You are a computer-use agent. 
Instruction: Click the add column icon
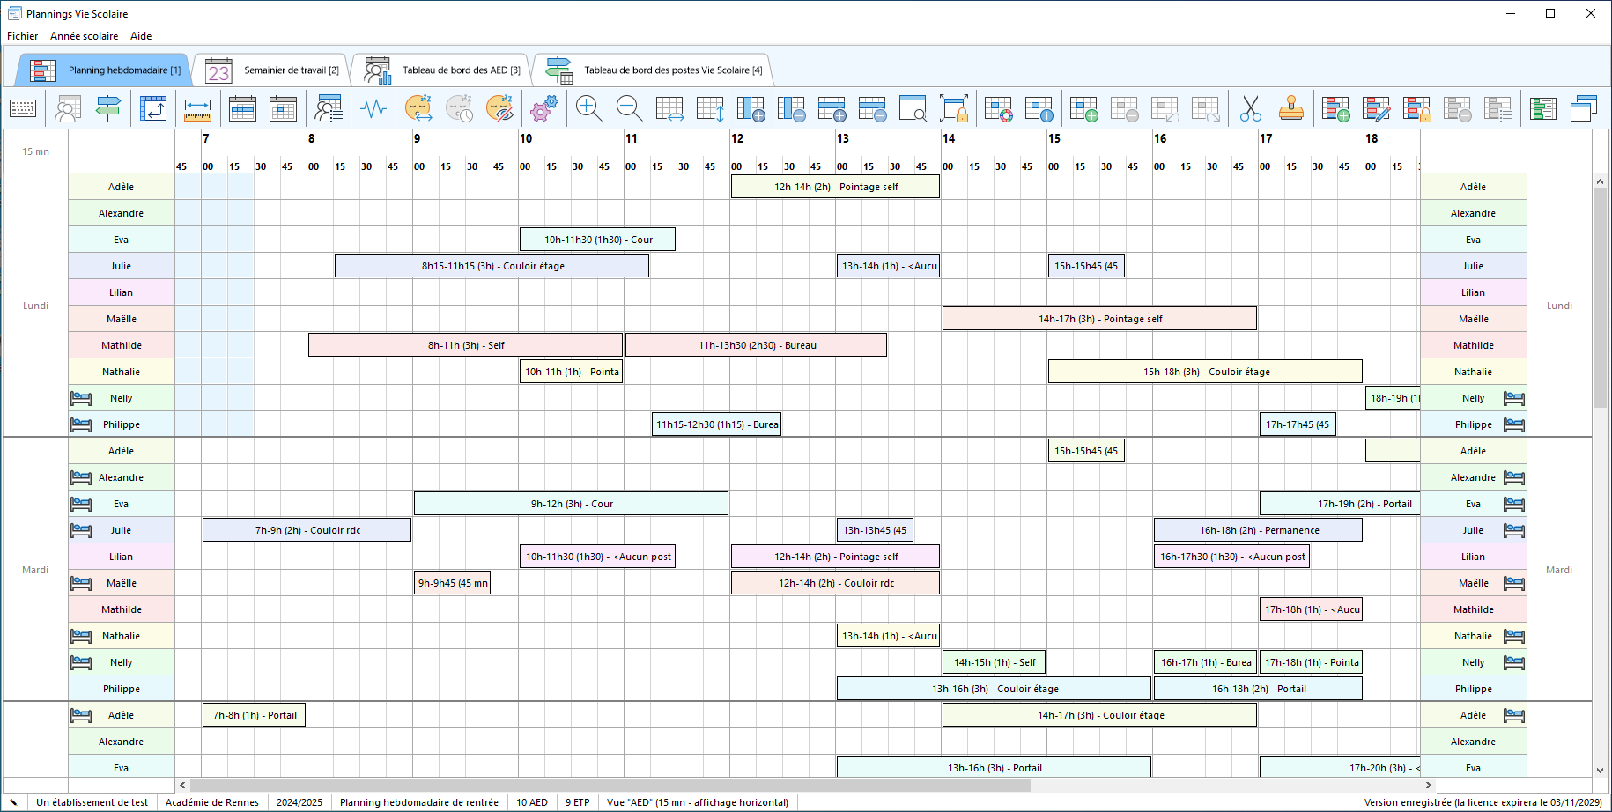click(x=751, y=108)
